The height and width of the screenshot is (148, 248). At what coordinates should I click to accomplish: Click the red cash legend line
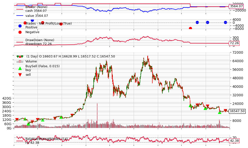coord(20,9)
